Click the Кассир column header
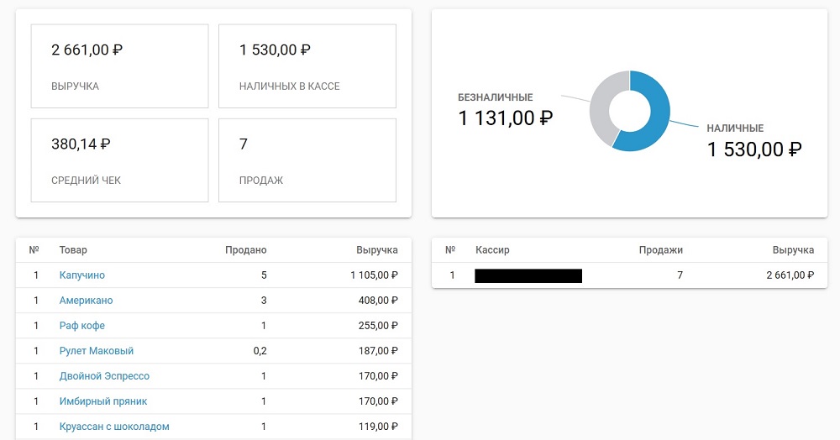The image size is (840, 440). [x=492, y=250]
